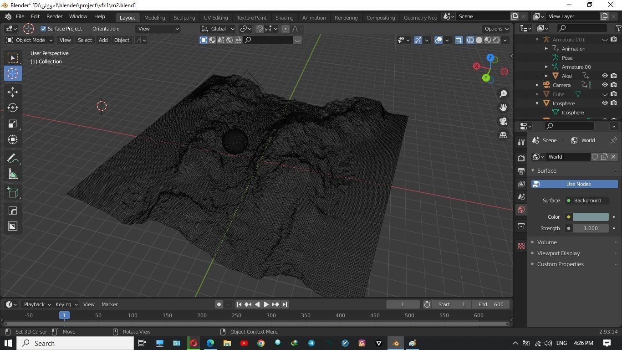Toggle the Surface Project checkbox

click(43, 29)
